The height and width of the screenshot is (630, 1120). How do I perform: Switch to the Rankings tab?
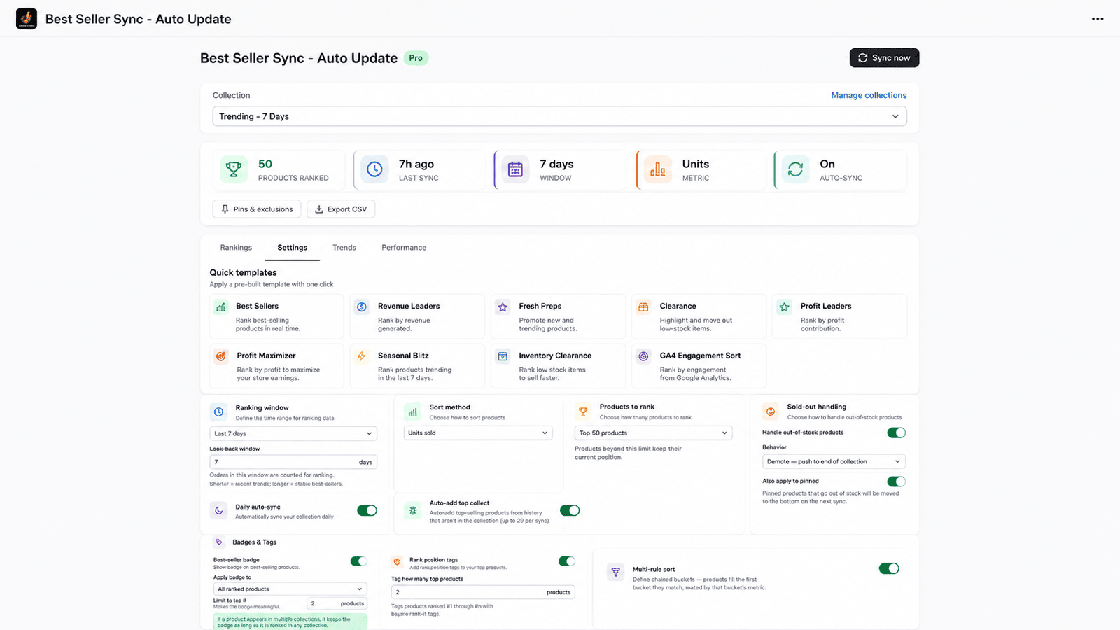(x=236, y=248)
